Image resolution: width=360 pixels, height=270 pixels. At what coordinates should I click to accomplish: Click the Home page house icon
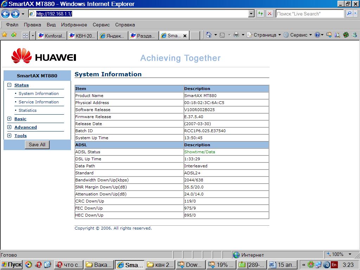tap(208, 35)
